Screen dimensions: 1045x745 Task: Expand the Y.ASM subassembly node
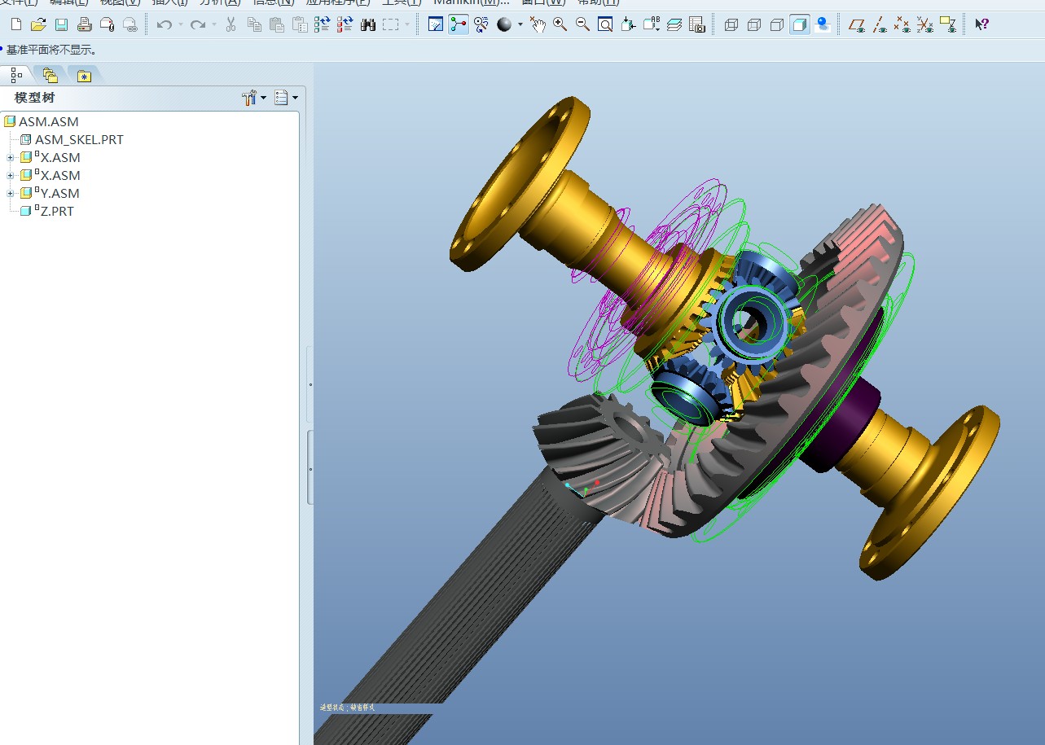(x=11, y=194)
